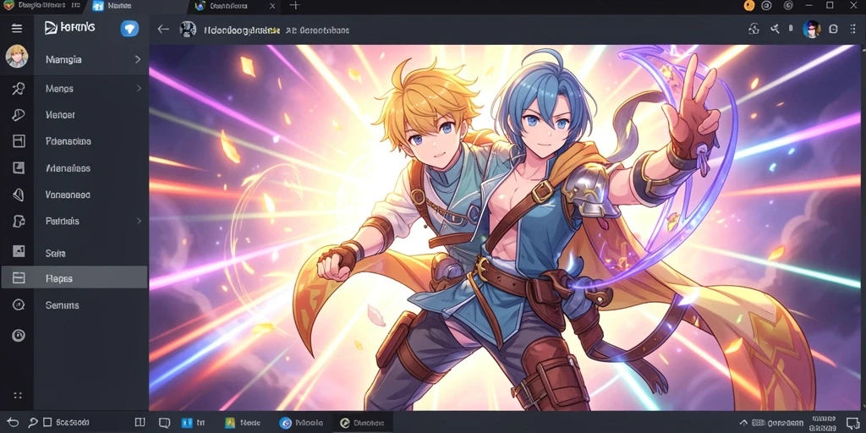Select the round icon beside Semims

point(19,304)
